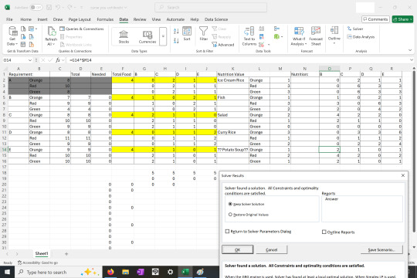
Task: Open the Data Science tab
Action: 216,19
